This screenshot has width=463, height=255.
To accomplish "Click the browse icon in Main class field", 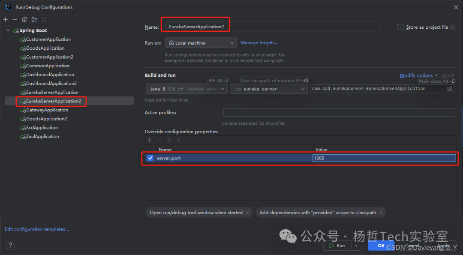I will [450, 89].
